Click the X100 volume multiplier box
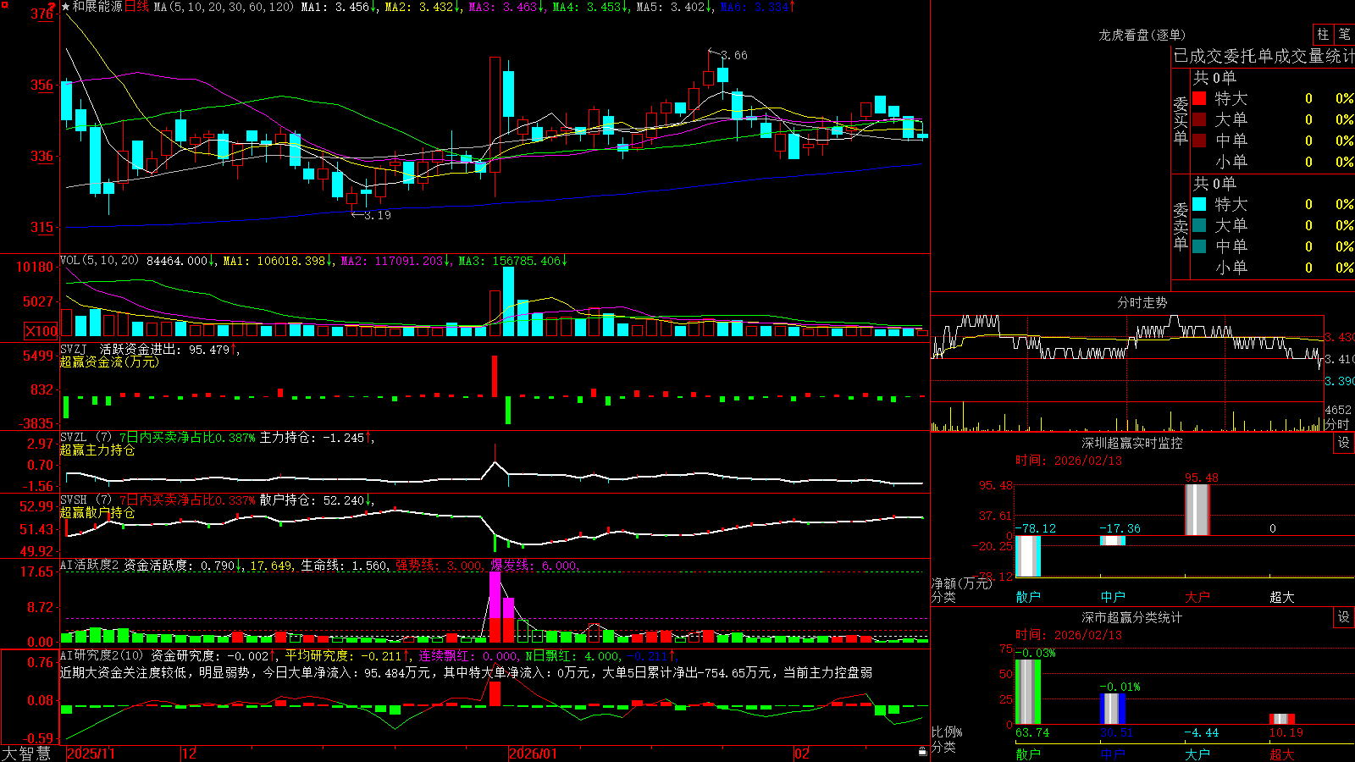The width and height of the screenshot is (1355, 762). [41, 331]
